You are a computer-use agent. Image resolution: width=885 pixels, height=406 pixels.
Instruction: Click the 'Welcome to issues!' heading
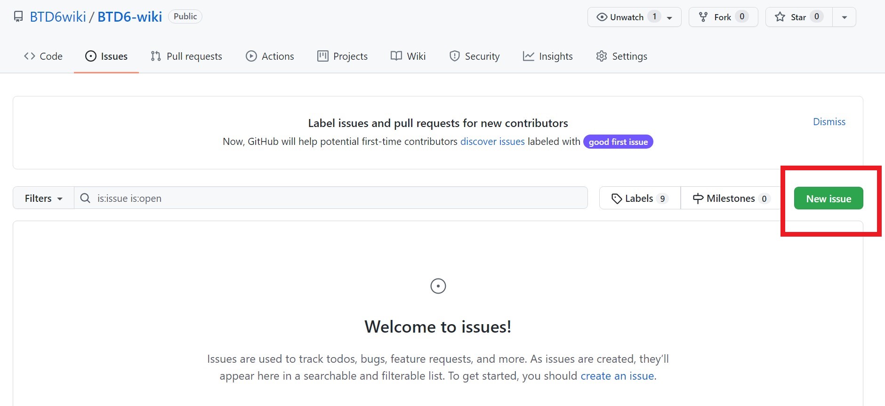(438, 326)
